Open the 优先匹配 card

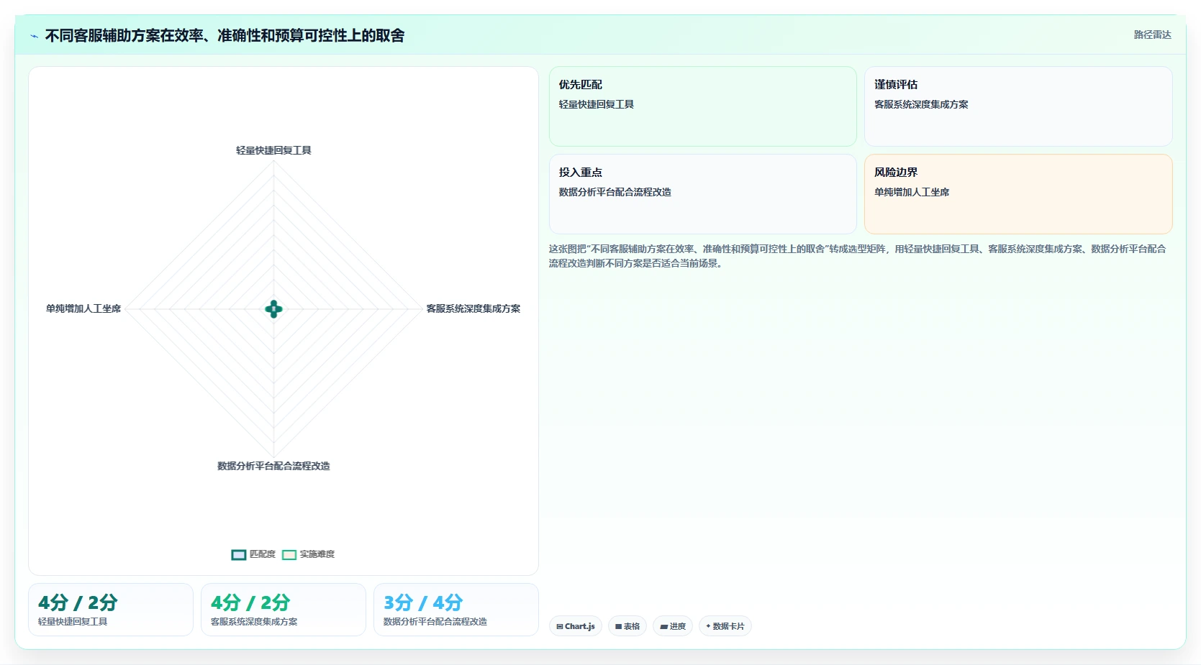click(702, 106)
